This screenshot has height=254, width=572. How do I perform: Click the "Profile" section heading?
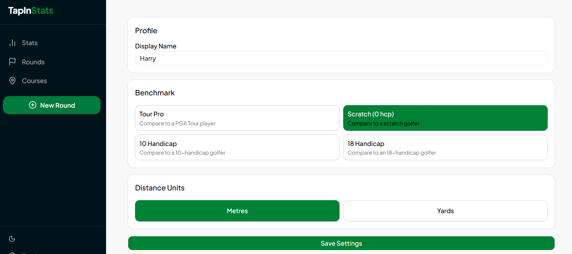point(146,31)
